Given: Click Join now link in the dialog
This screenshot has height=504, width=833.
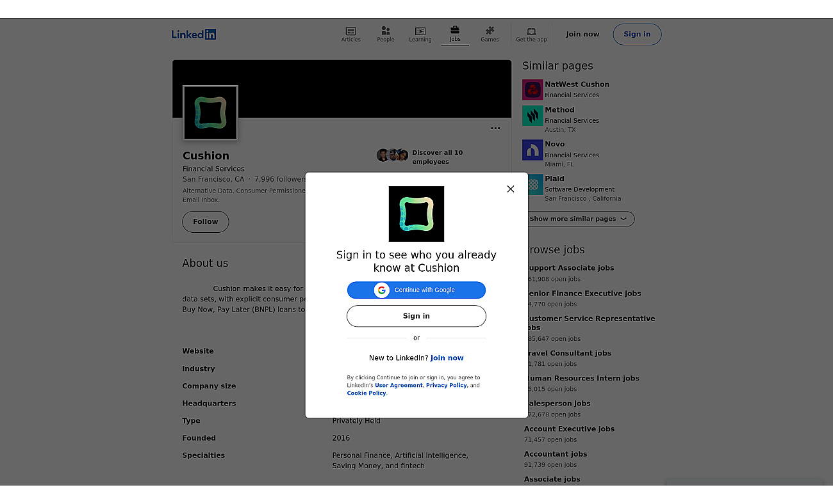Looking at the screenshot, I should click(447, 358).
